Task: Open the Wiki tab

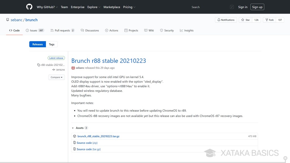Action: 149,30
